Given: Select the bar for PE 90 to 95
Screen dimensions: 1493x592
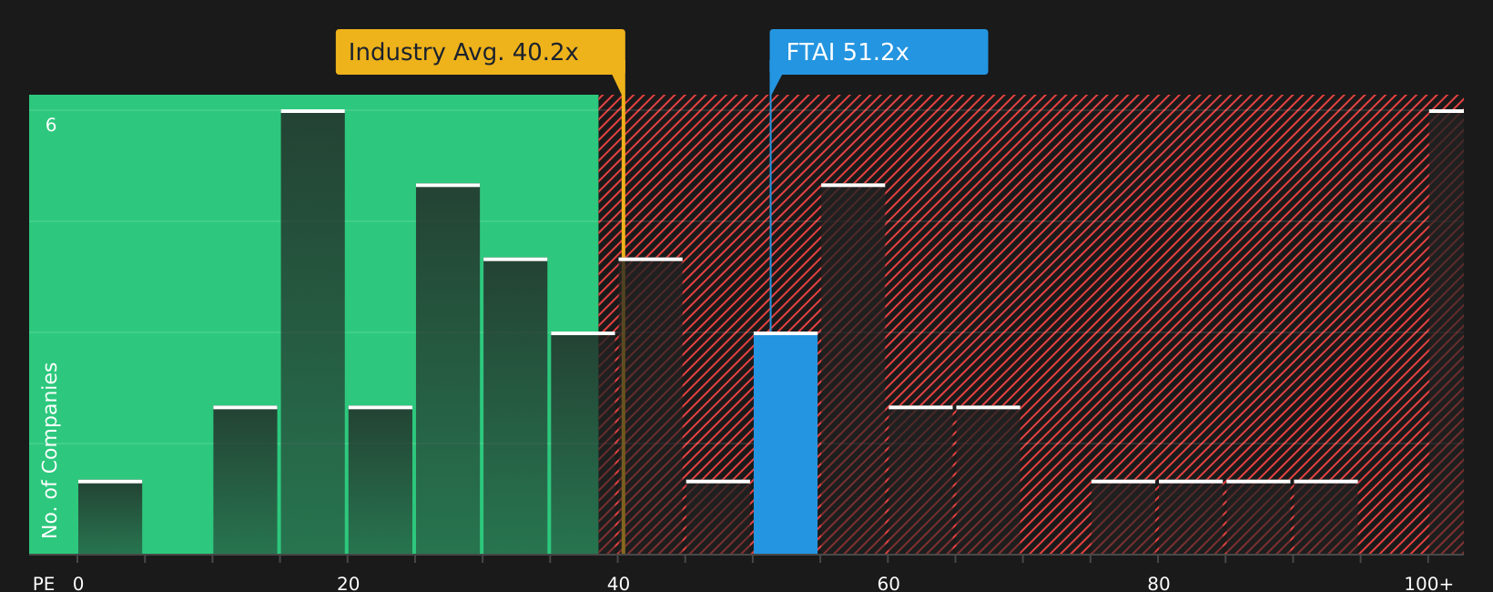Looking at the screenshot, I should 1325,517.
